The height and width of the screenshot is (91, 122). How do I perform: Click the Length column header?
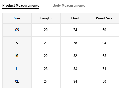pyautogui.click(x=46, y=18)
